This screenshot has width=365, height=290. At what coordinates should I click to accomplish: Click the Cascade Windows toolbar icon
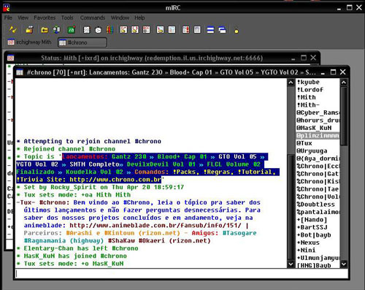[x=222, y=30]
